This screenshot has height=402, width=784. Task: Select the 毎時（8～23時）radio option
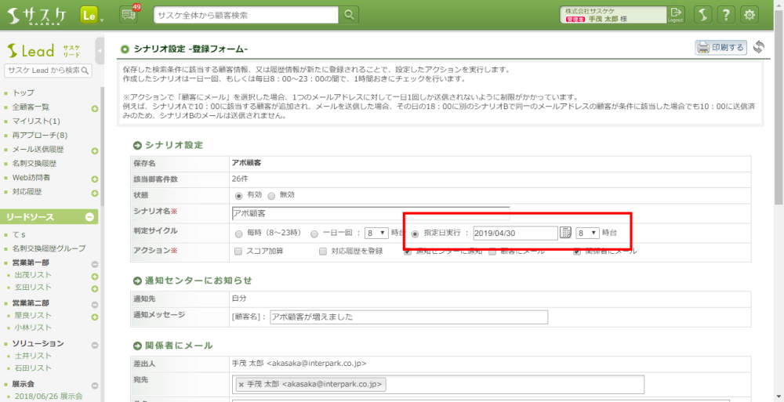pos(239,234)
